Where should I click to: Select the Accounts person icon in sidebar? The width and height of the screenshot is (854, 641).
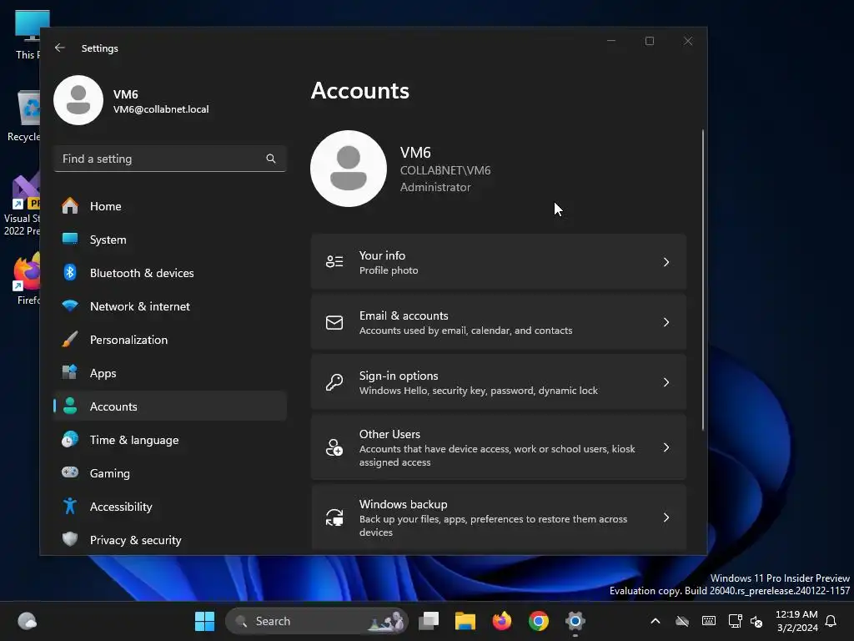pyautogui.click(x=70, y=406)
